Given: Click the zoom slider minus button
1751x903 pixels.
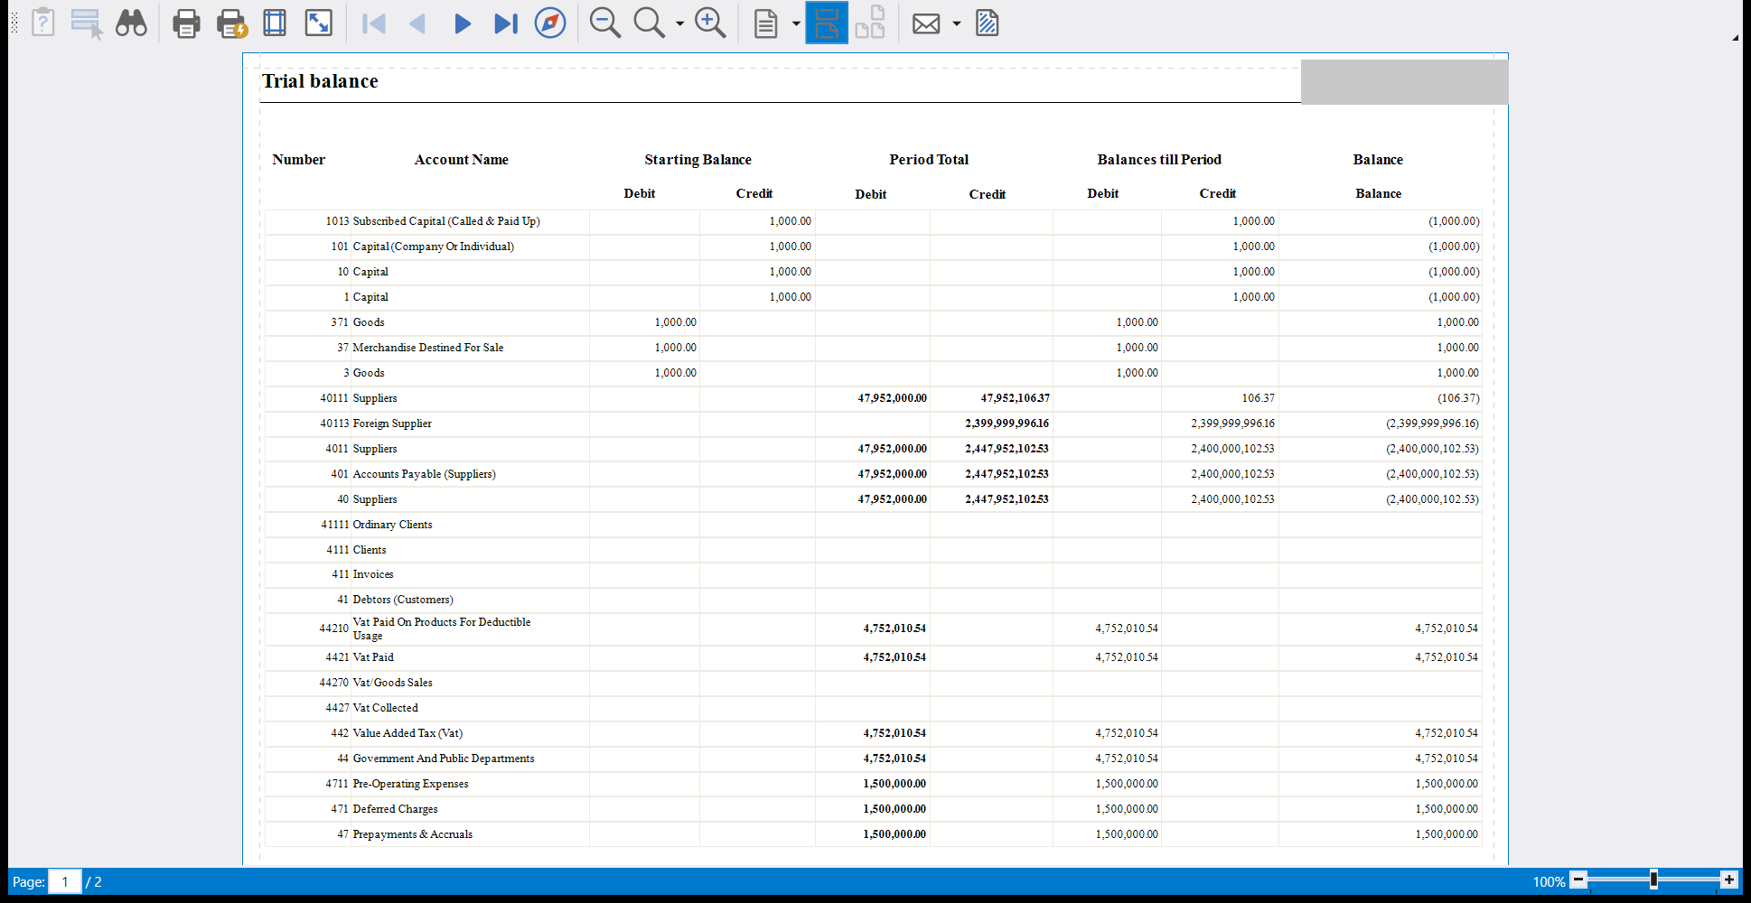Looking at the screenshot, I should (x=1578, y=880).
